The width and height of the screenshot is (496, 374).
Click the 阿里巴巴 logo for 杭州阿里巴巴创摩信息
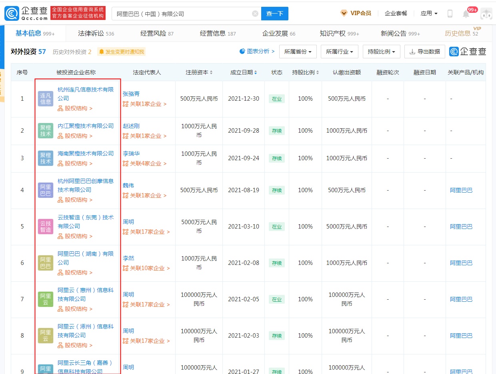pos(46,190)
